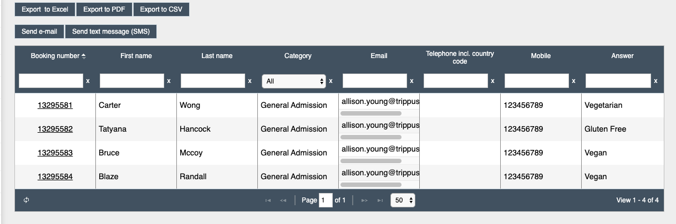Image resolution: width=676 pixels, height=224 pixels.
Task: Clear the First name filter with x
Action: [x=169, y=81]
